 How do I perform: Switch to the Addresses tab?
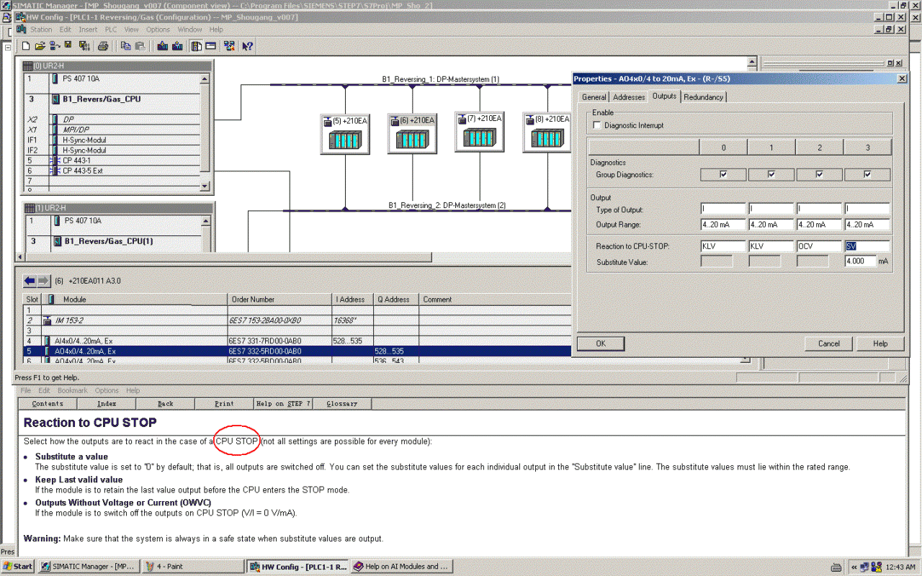point(629,96)
